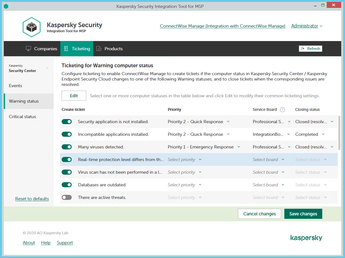Save changes to ticketing settings
This screenshot has height=258, width=345.
303,214
